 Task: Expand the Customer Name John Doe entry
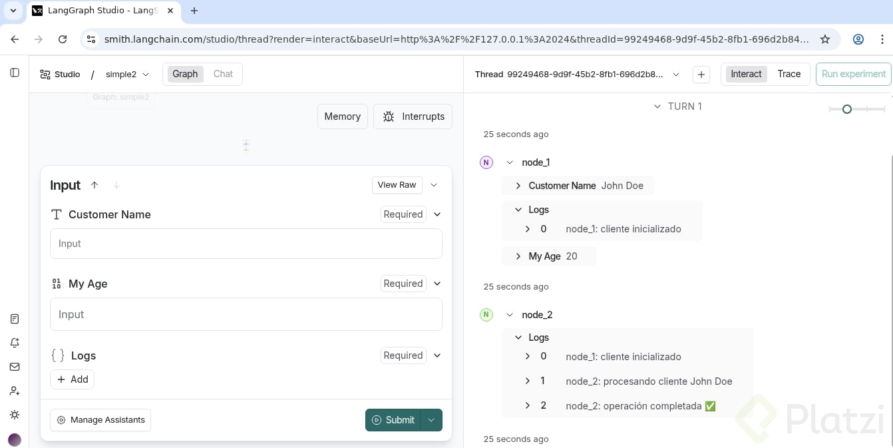[x=518, y=186]
